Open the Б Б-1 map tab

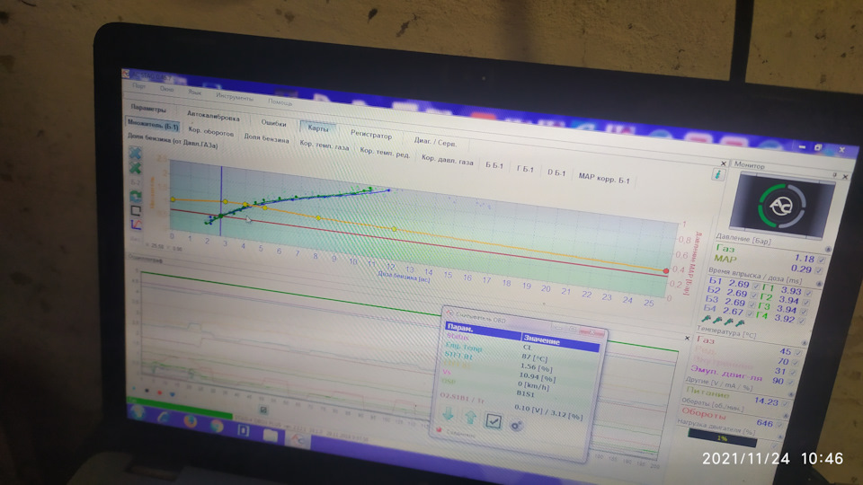click(x=494, y=165)
